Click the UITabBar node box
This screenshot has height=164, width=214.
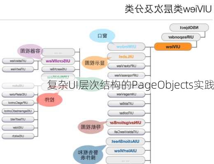click(126, 104)
